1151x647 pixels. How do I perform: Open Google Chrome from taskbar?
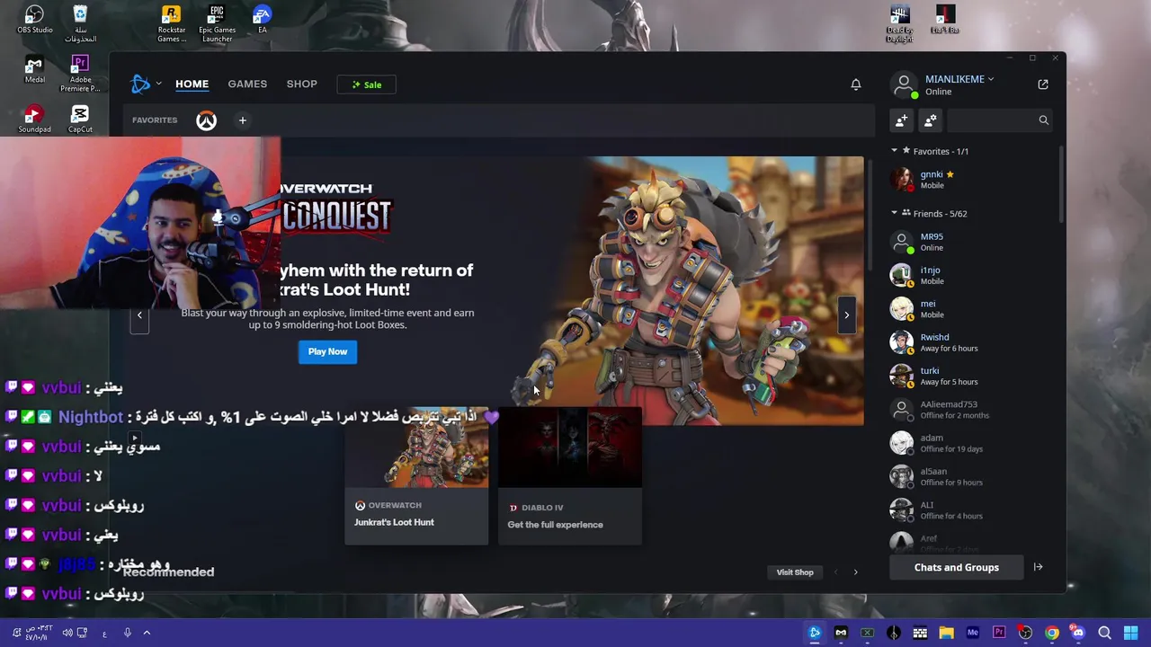click(x=1051, y=634)
